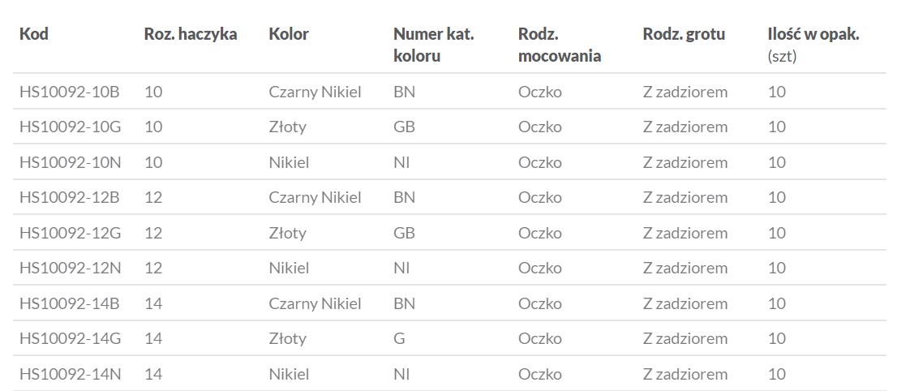897x391 pixels.
Task: Click the Rodz. grotu column header
Action: tap(684, 34)
